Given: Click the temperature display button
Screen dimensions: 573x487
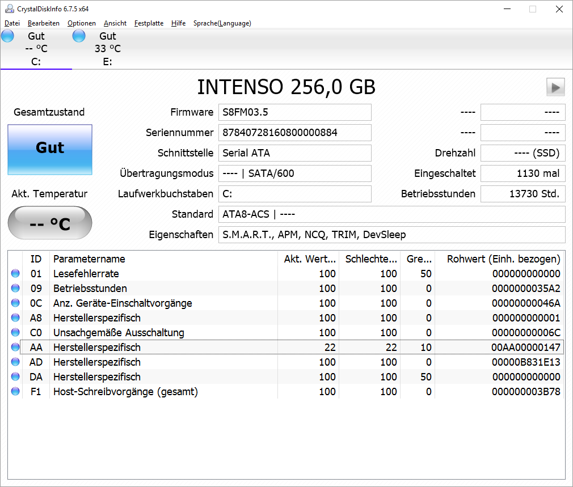Looking at the screenshot, I should coord(50,223).
